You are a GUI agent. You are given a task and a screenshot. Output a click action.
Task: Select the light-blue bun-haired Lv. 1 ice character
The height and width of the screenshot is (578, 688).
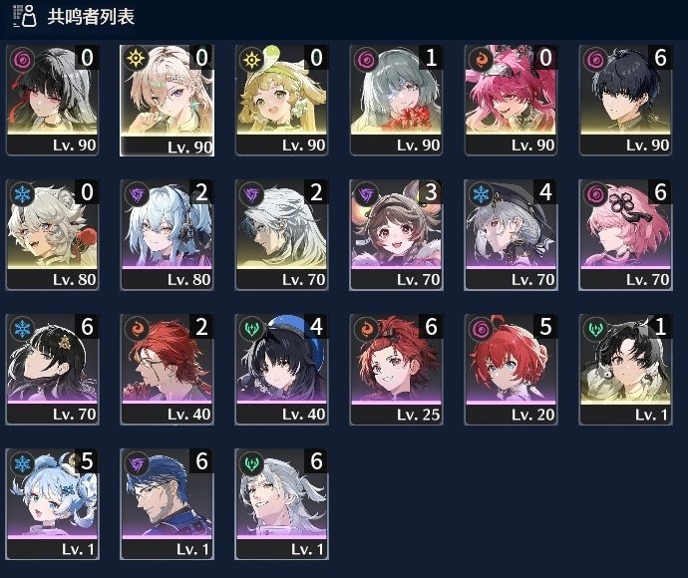coord(52,504)
